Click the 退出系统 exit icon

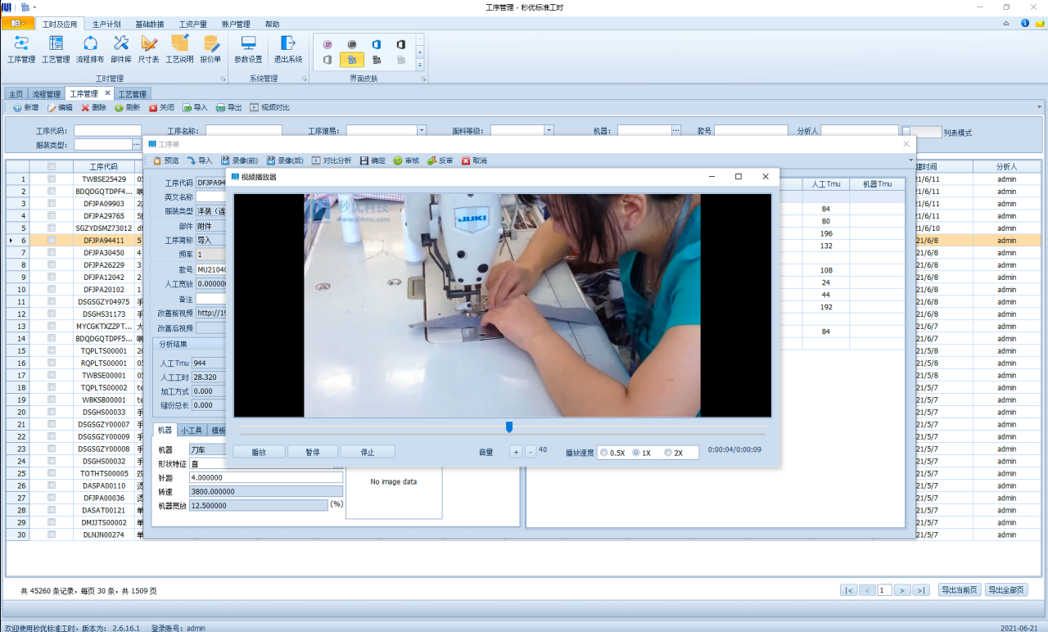point(287,48)
